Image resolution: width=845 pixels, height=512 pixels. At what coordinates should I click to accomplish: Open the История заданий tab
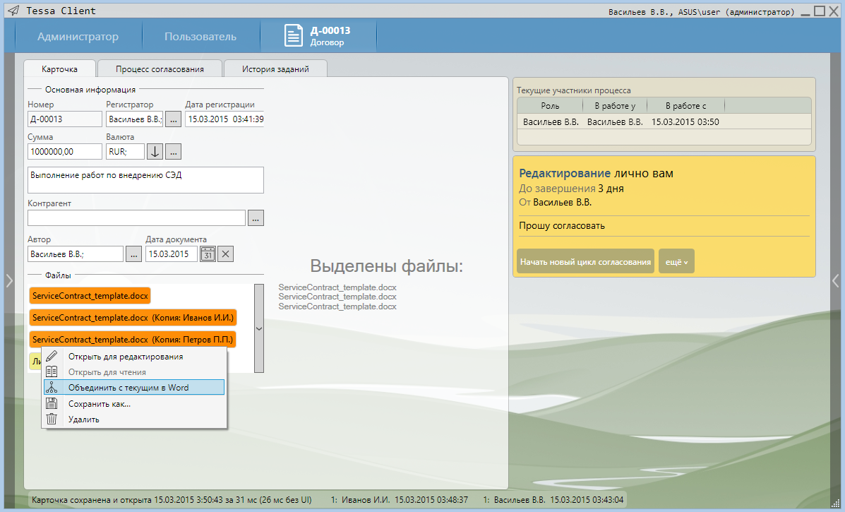point(275,69)
